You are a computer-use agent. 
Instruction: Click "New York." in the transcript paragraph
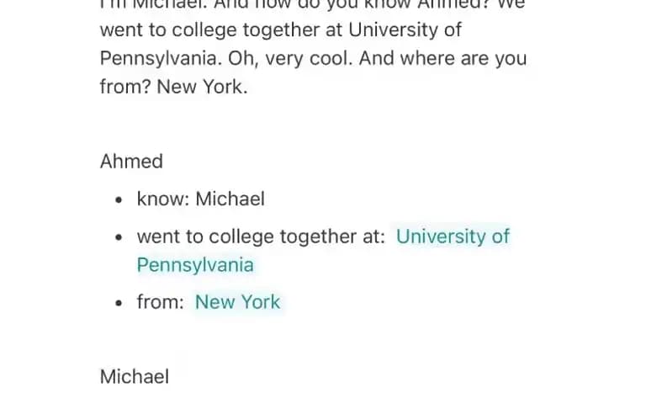[202, 87]
